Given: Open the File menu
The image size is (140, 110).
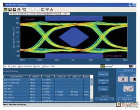Looking at the screenshot, I should tap(4, 66).
